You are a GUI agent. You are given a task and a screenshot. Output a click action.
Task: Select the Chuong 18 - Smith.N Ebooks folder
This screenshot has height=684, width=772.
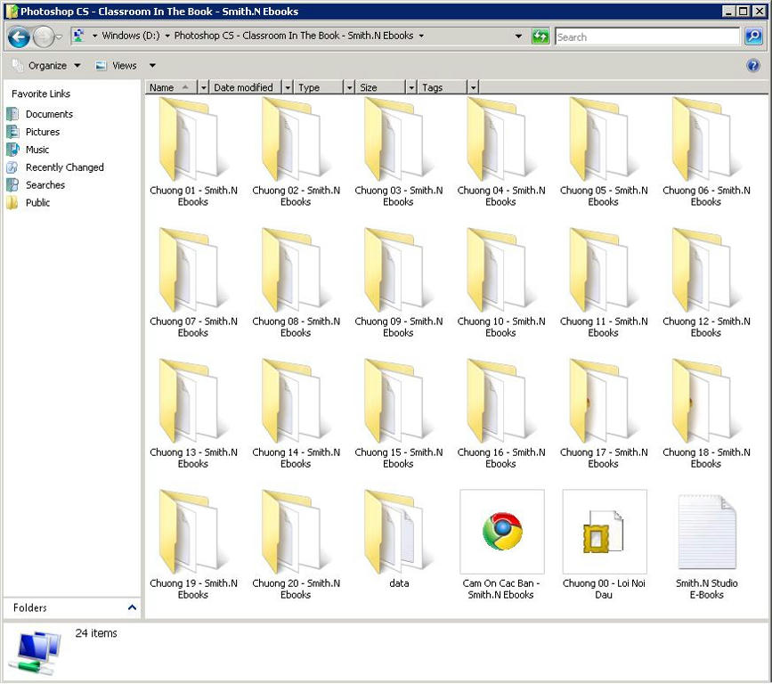click(706, 413)
